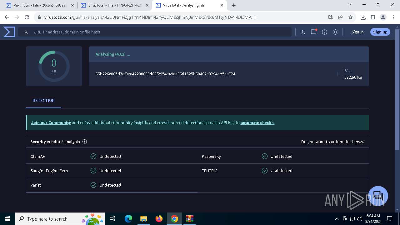Click the Sign in link
The width and height of the screenshot is (400, 225).
(x=357, y=32)
